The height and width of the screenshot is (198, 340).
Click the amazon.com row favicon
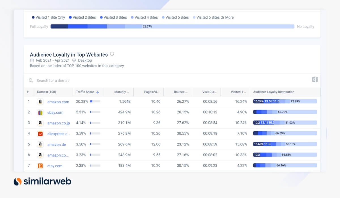[40, 102]
